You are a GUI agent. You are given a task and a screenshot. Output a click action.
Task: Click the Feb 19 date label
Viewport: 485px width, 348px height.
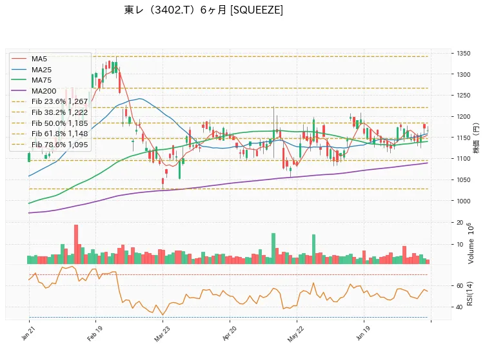pyautogui.click(x=94, y=333)
